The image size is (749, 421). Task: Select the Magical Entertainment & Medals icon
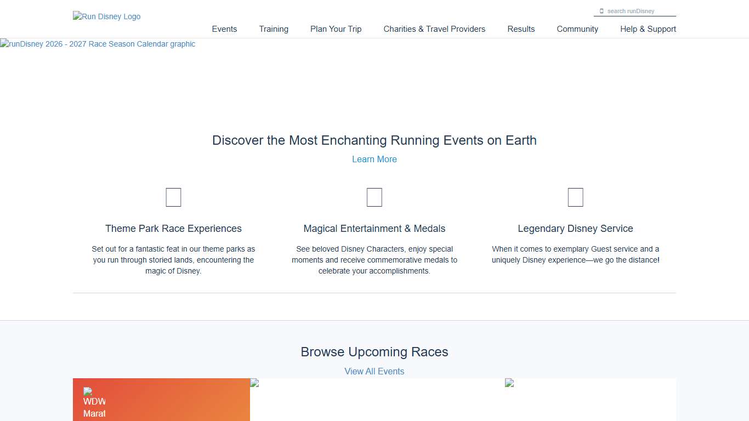tap(374, 197)
